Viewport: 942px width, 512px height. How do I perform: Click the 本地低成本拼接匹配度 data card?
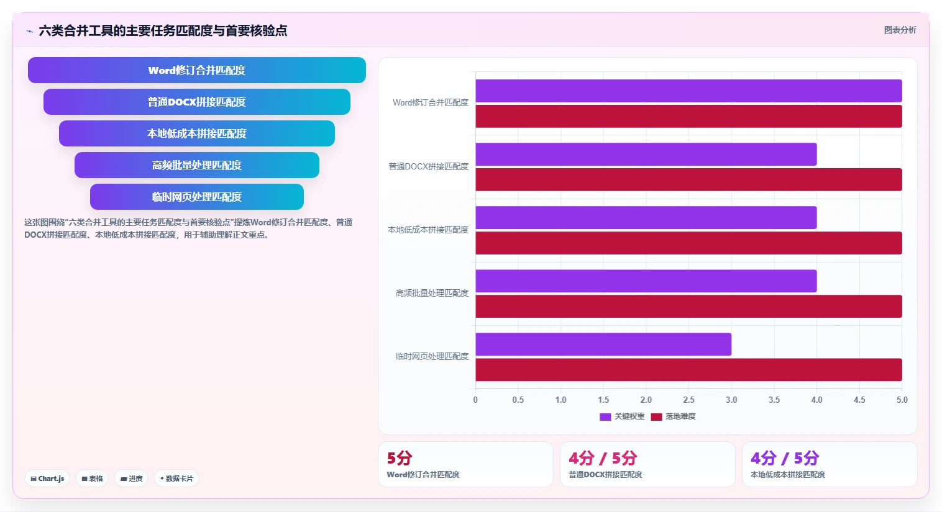coord(830,464)
